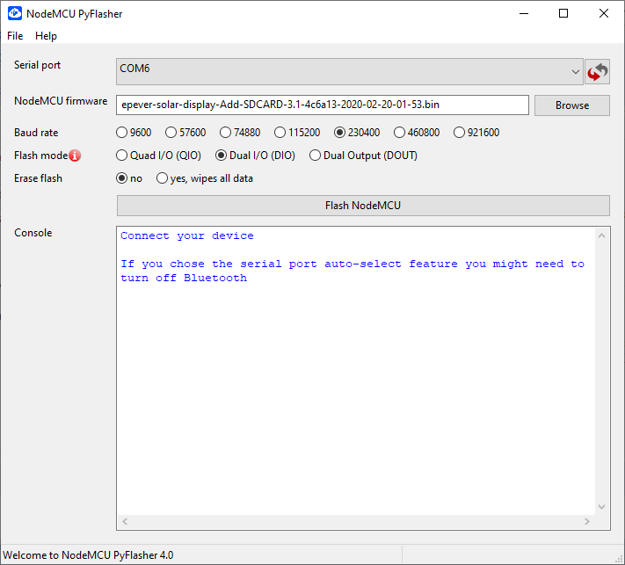Select the 57600 baud rate
The image size is (625, 565).
pyautogui.click(x=173, y=133)
